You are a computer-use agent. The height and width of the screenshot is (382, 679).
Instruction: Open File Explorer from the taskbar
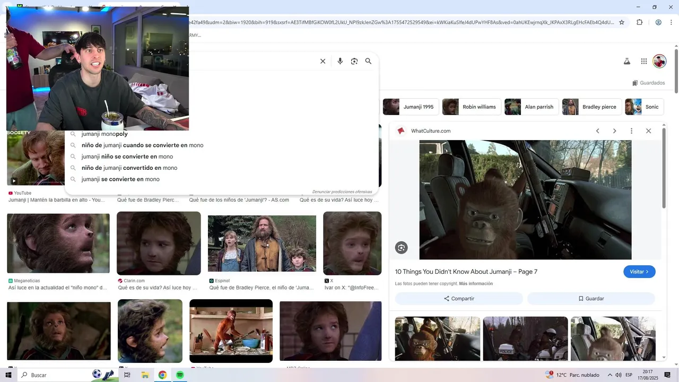(x=145, y=375)
